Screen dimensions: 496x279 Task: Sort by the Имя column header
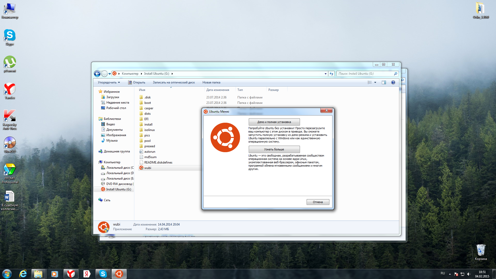171,90
